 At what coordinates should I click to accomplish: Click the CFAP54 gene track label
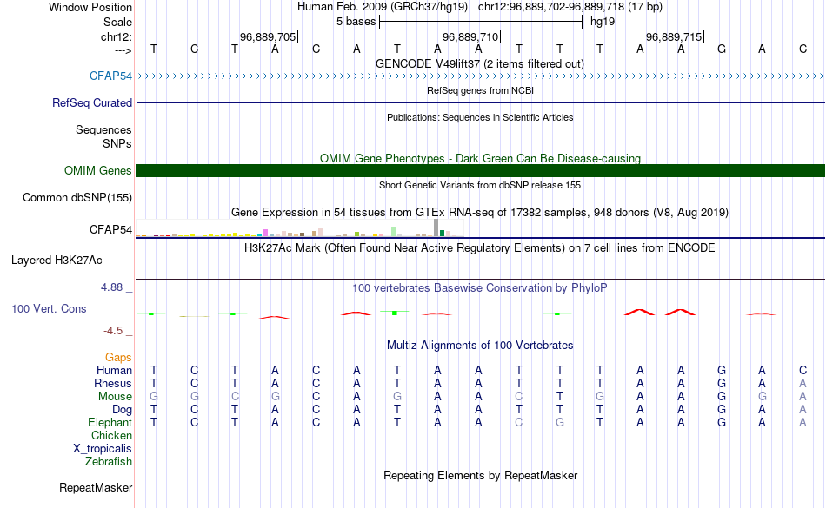(x=110, y=76)
